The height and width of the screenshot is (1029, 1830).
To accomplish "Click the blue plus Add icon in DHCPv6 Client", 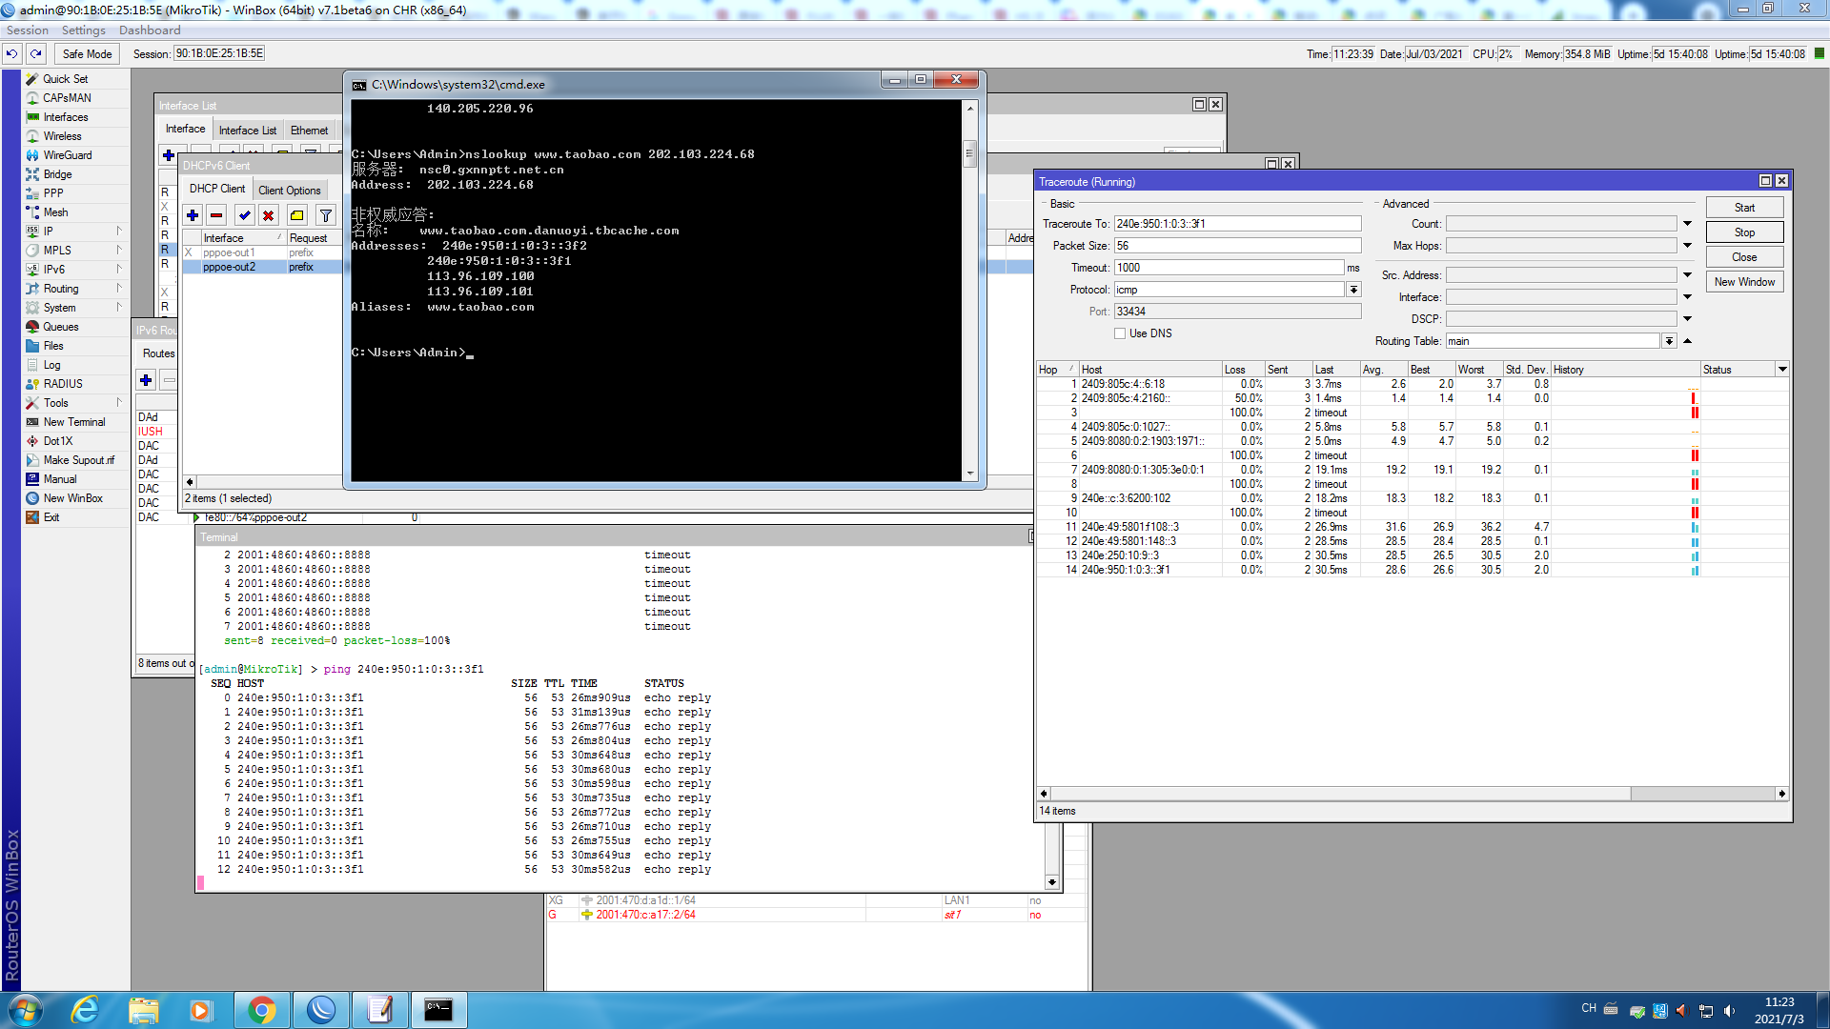I will pos(193,215).
